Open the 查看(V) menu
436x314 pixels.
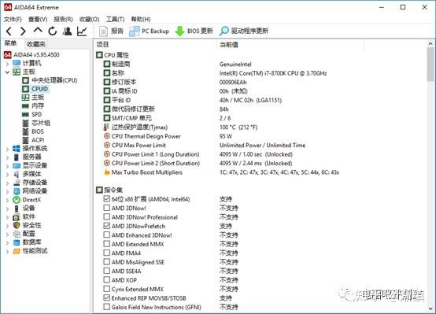click(38, 19)
